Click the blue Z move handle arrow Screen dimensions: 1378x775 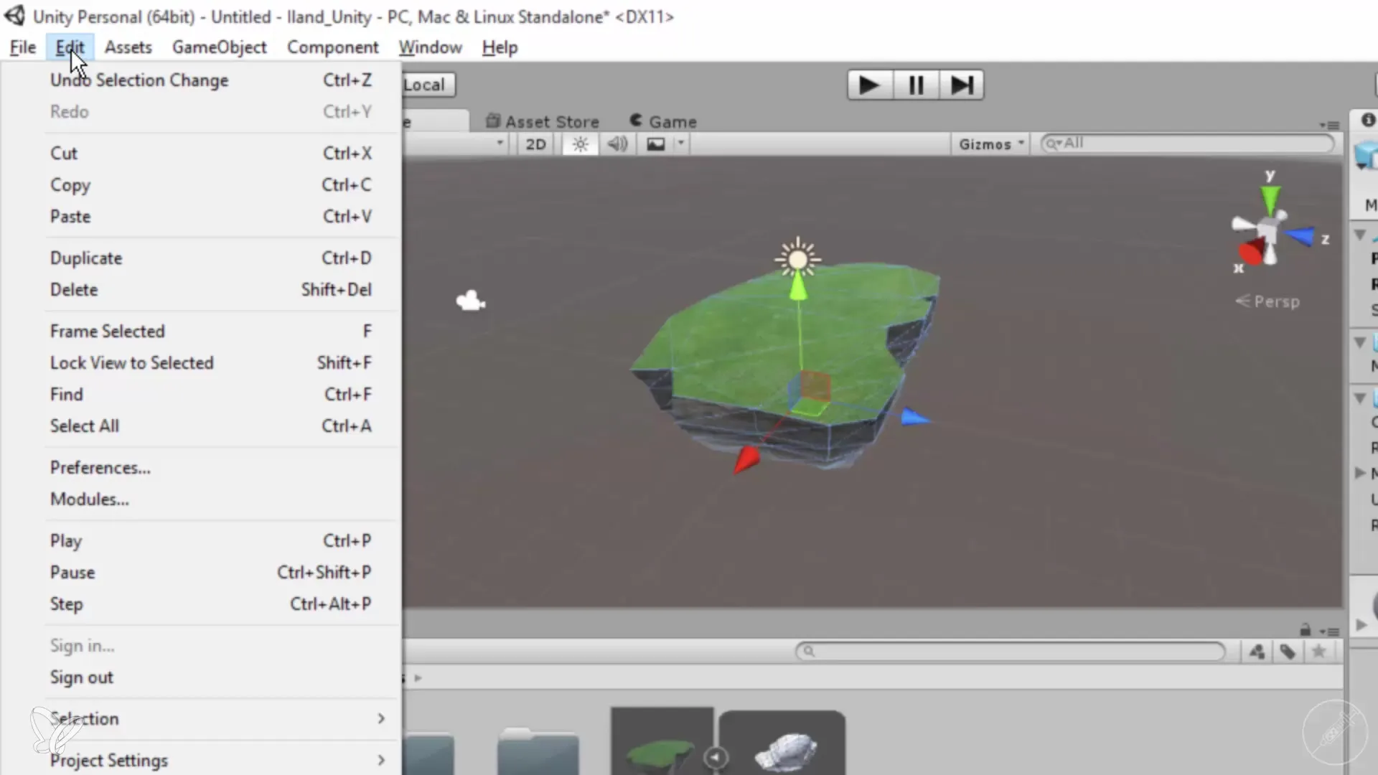[x=914, y=417]
